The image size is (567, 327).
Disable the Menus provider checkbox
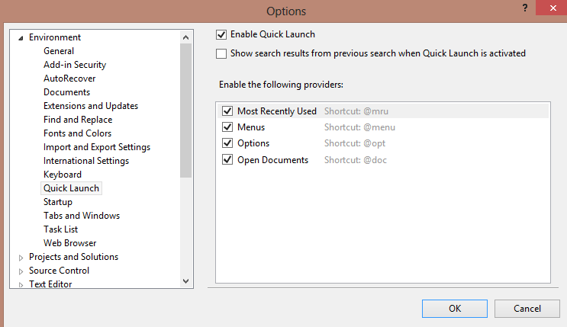click(227, 127)
